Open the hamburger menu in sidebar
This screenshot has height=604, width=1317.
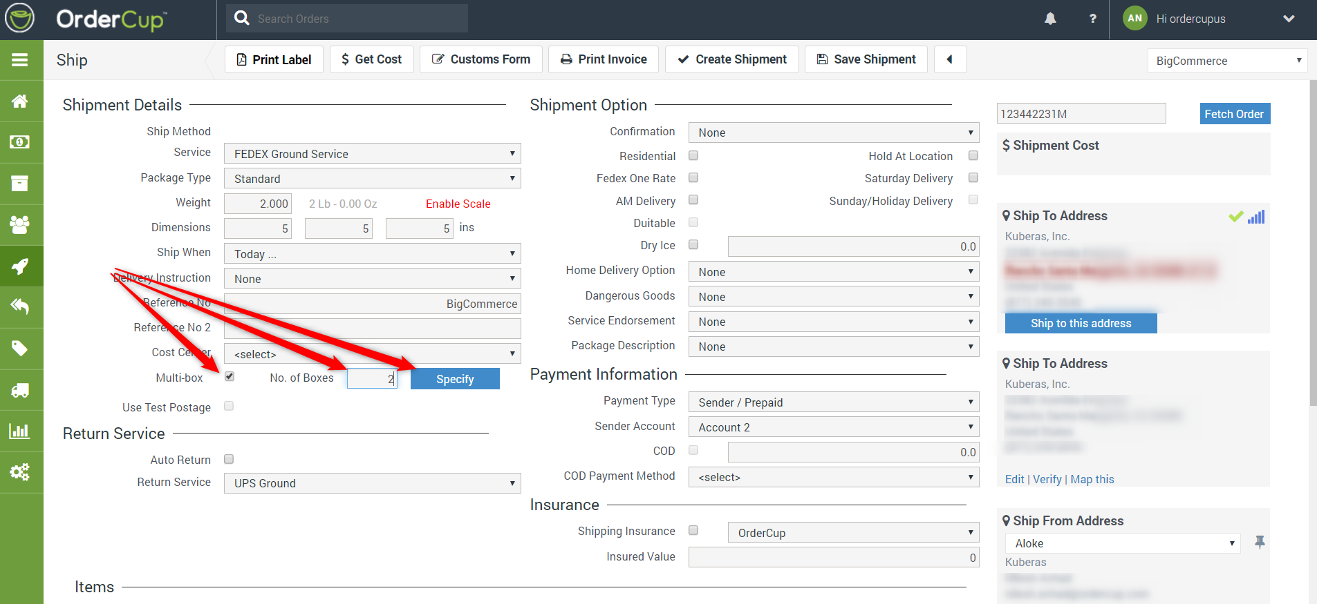pyautogui.click(x=20, y=60)
